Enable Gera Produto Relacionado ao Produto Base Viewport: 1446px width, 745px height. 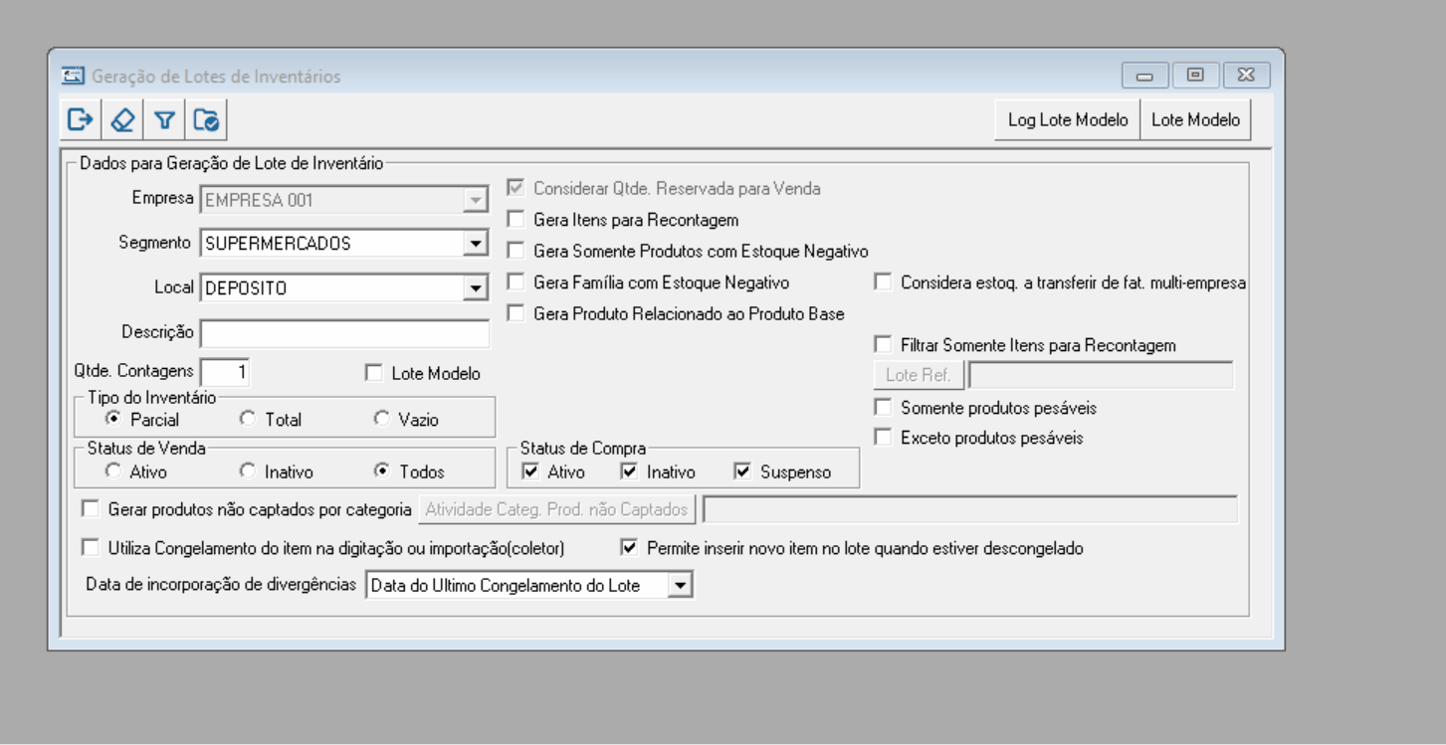(x=515, y=313)
